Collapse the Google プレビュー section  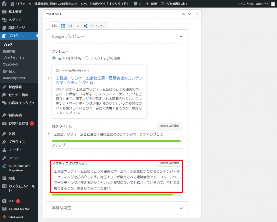coord(181,36)
